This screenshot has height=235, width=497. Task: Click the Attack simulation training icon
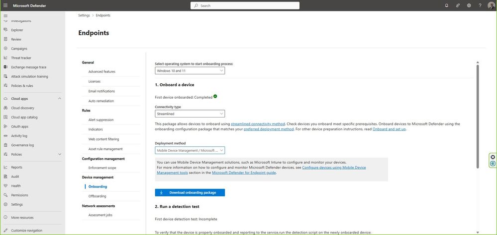pos(5,76)
